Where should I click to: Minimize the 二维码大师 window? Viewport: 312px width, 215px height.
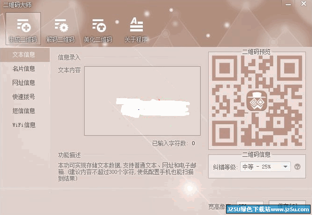(288, 4)
